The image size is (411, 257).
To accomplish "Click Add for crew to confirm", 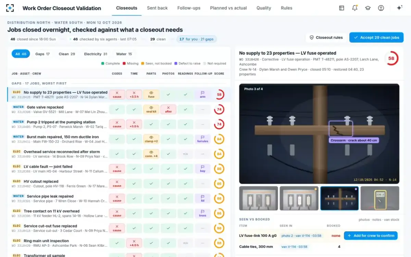I will click(371, 235).
